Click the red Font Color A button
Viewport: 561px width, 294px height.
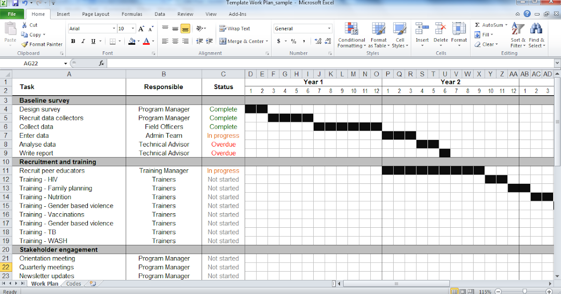[x=146, y=42]
